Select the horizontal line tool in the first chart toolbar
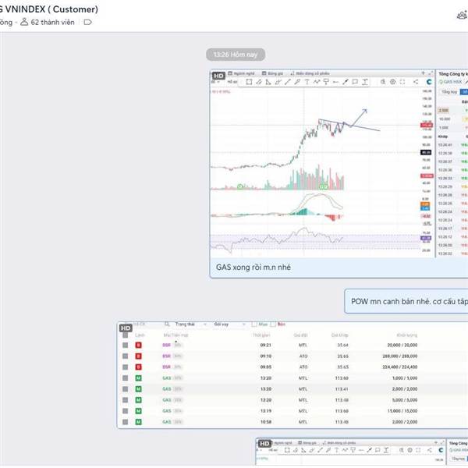 click(x=335, y=82)
